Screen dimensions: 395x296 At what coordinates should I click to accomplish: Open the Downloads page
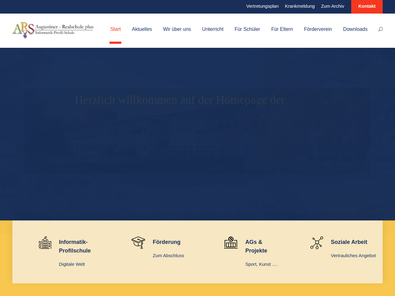[355, 29]
